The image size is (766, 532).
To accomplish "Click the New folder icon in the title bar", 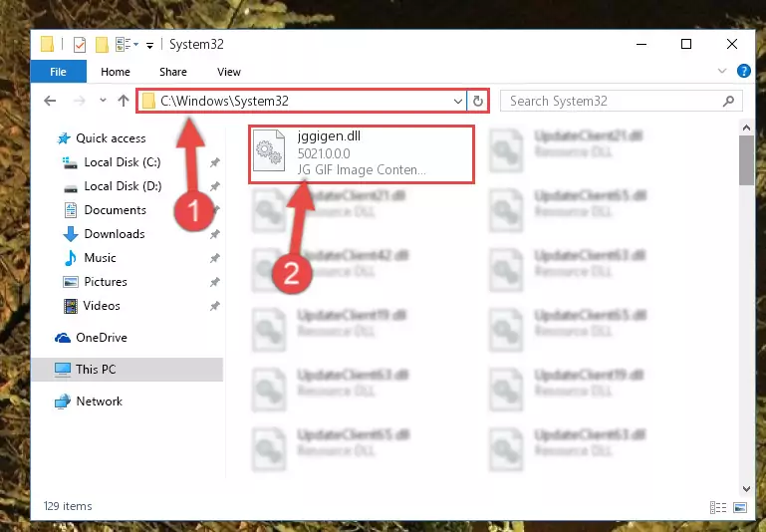I will [x=102, y=45].
